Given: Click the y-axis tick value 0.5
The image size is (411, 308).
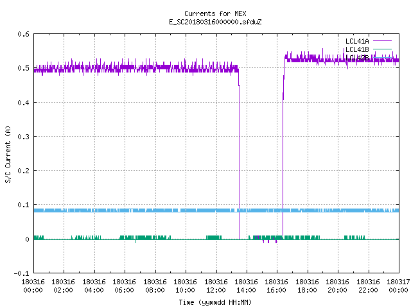Looking at the screenshot, I should (x=23, y=68).
